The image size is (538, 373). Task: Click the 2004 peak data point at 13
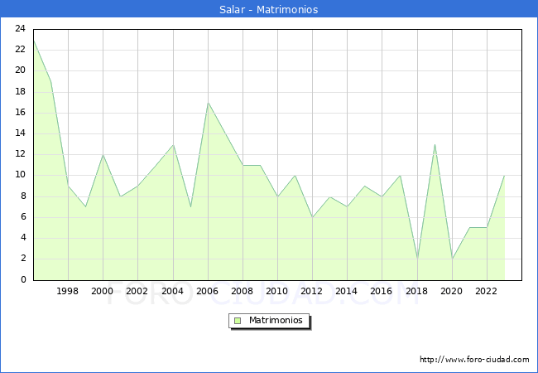coord(173,144)
